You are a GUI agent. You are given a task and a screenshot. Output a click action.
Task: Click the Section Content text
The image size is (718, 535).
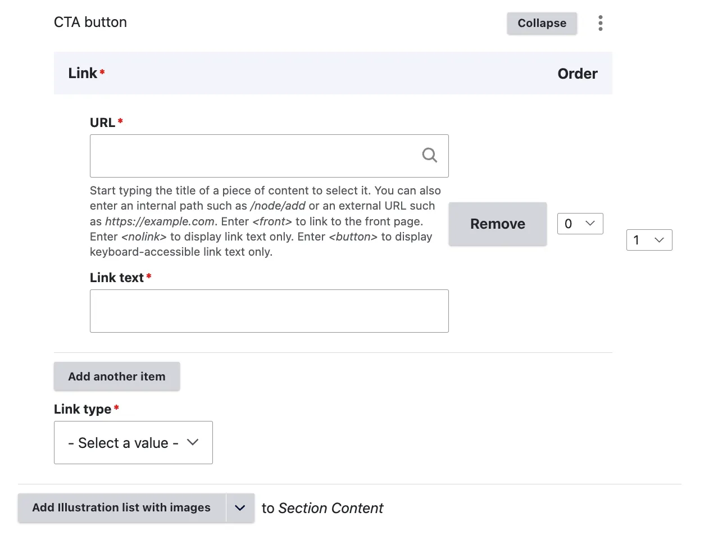pyautogui.click(x=330, y=508)
